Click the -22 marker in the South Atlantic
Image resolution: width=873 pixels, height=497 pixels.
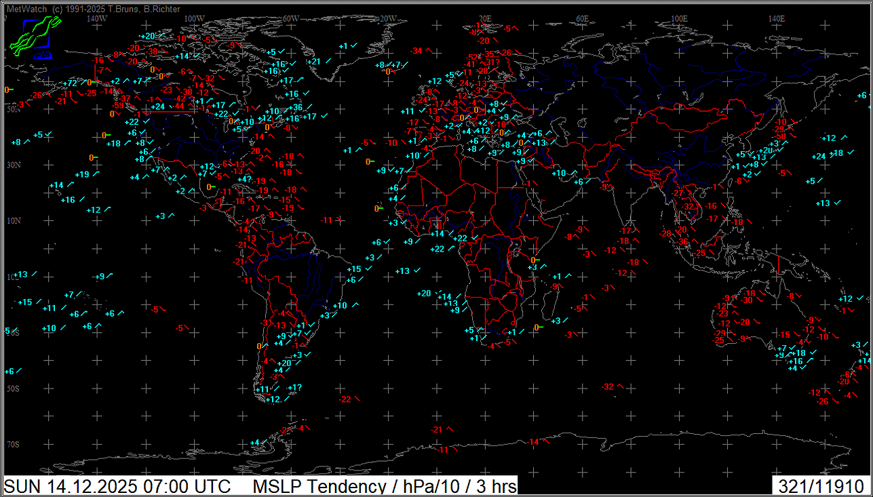(345, 399)
